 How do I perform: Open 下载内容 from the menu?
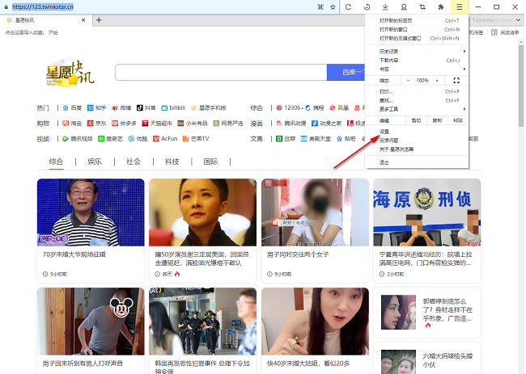[417, 61]
